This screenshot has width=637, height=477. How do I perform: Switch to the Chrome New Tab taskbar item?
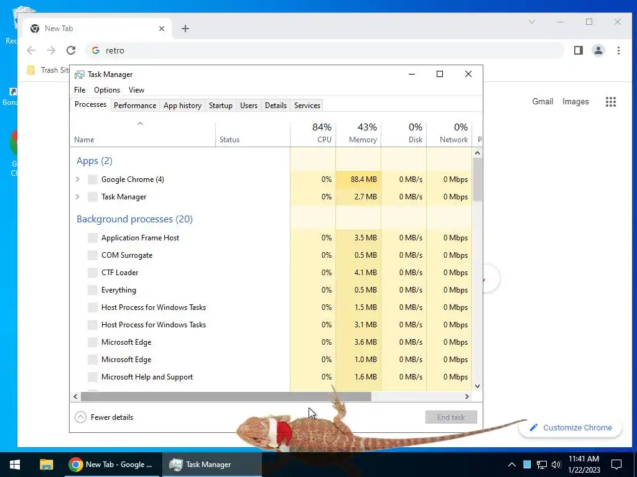(113, 465)
